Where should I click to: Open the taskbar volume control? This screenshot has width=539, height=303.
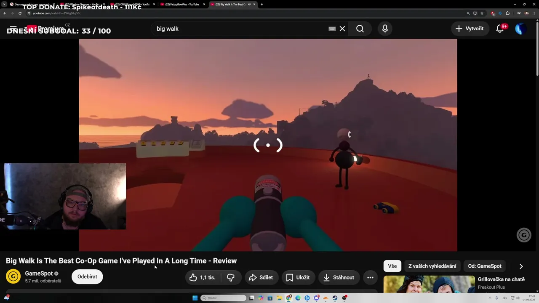tap(518, 298)
